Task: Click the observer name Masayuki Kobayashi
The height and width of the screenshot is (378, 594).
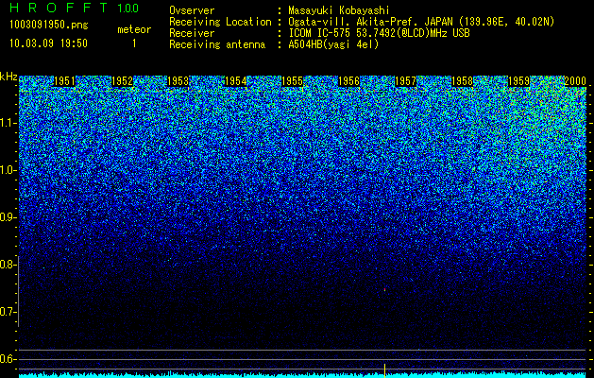Action: tap(339, 10)
